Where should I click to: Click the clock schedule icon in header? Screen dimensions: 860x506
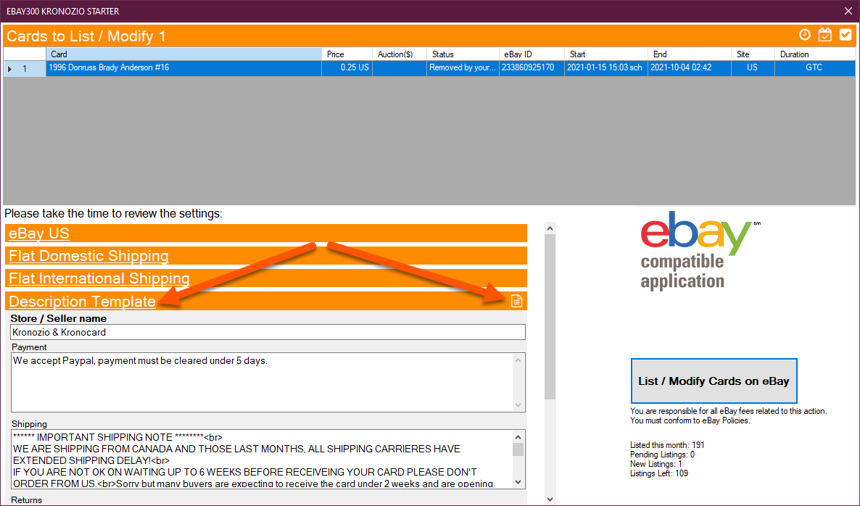tap(805, 35)
